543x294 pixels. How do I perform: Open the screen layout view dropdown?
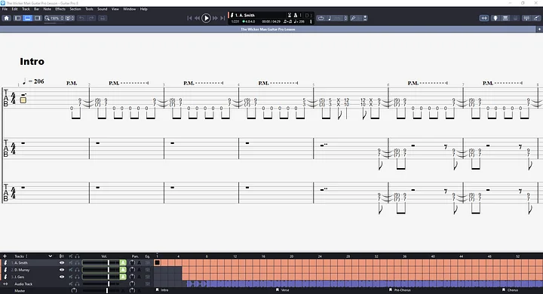tap(69, 18)
